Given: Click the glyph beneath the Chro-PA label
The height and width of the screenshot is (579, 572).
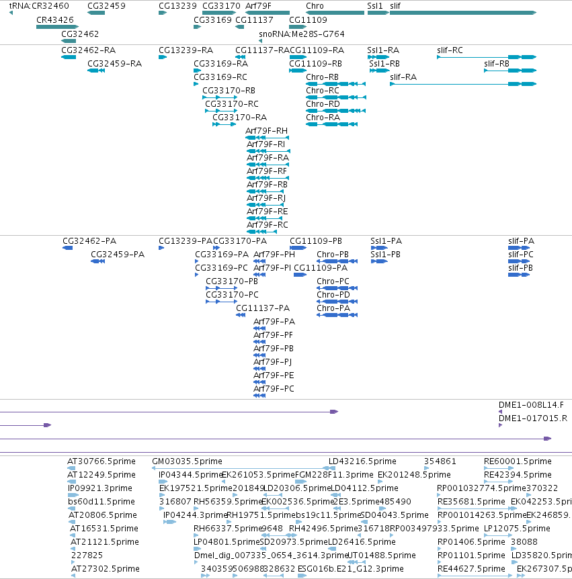Looking at the screenshot, I should pyautogui.click(x=337, y=314).
